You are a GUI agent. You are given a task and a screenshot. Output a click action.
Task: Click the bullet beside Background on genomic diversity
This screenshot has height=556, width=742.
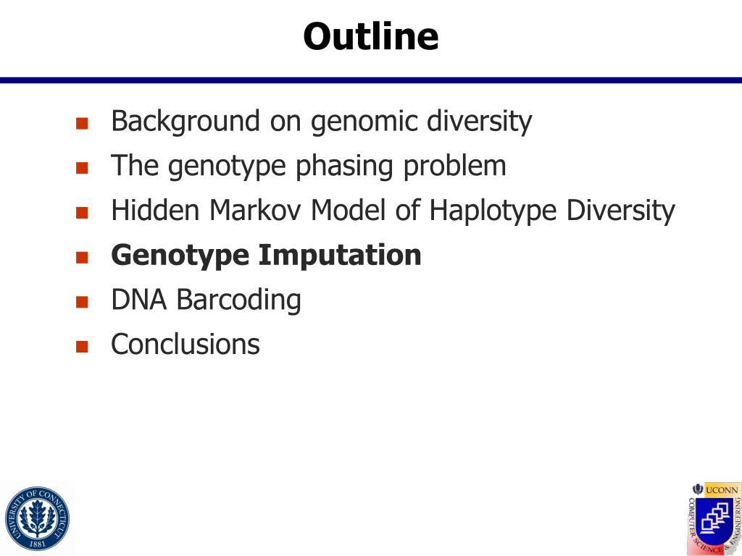tap(82, 123)
